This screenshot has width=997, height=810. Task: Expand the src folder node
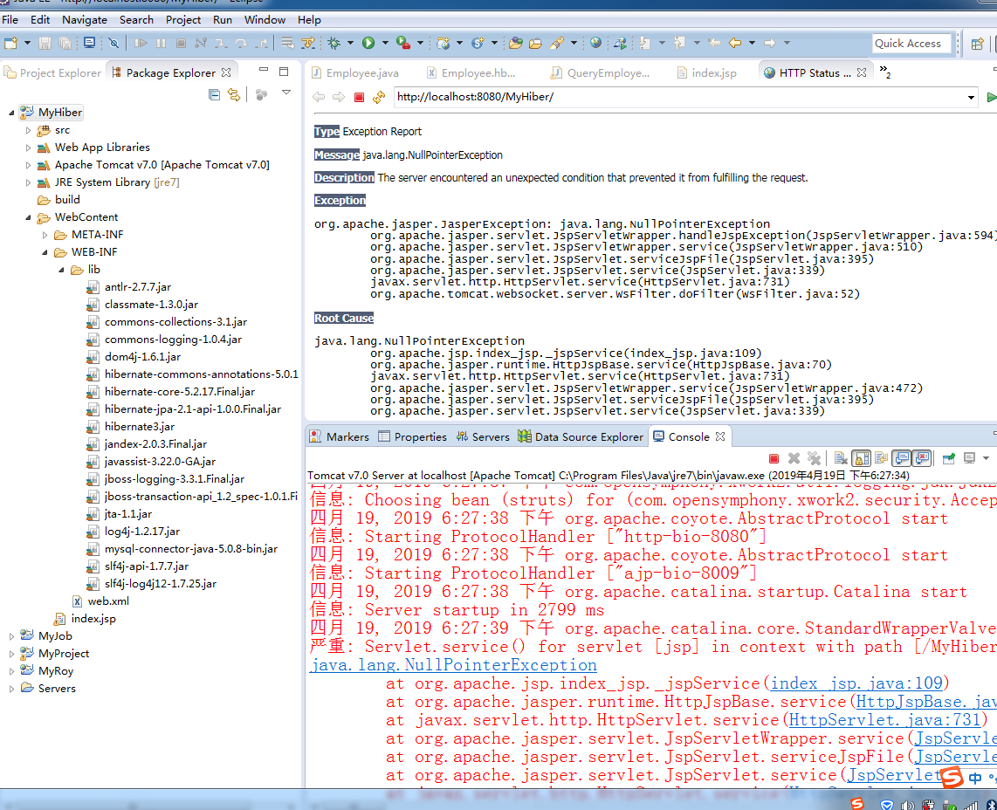pos(28,130)
